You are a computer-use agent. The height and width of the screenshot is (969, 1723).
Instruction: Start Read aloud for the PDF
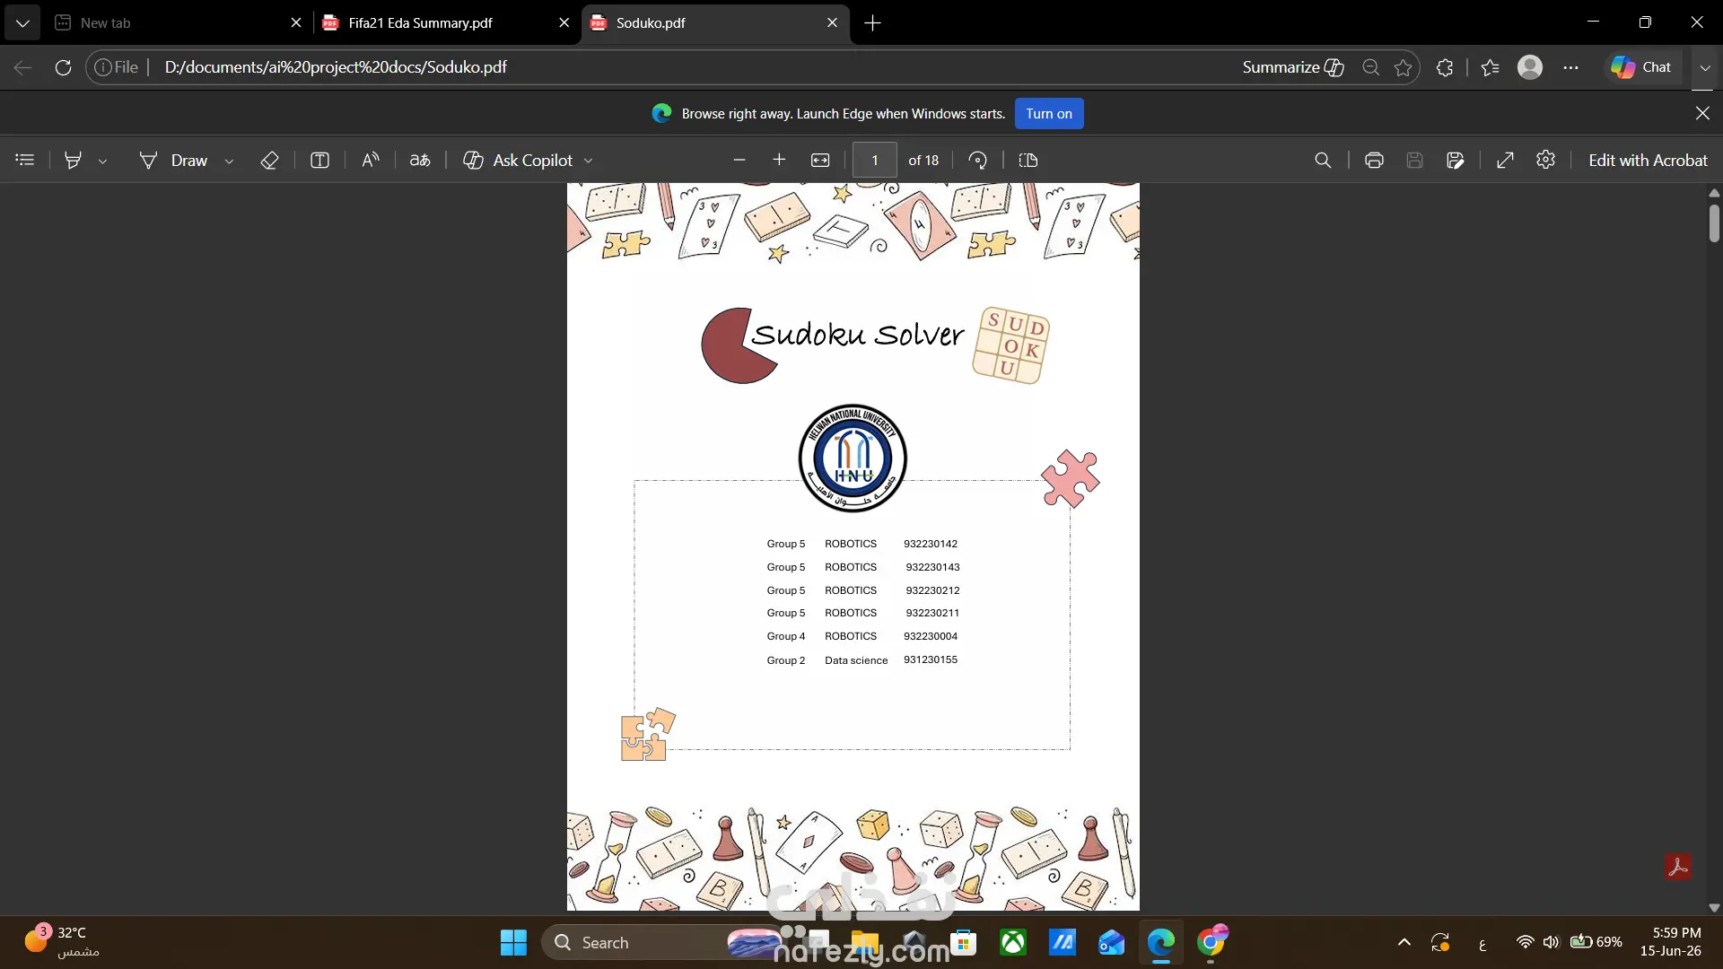point(370,160)
